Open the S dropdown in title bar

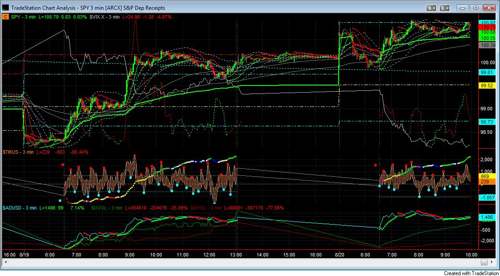pyautogui.click(x=432, y=8)
